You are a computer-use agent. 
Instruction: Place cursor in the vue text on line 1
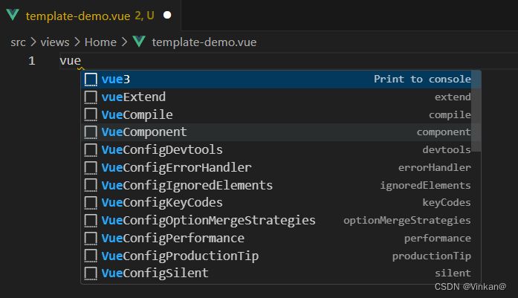(x=70, y=61)
